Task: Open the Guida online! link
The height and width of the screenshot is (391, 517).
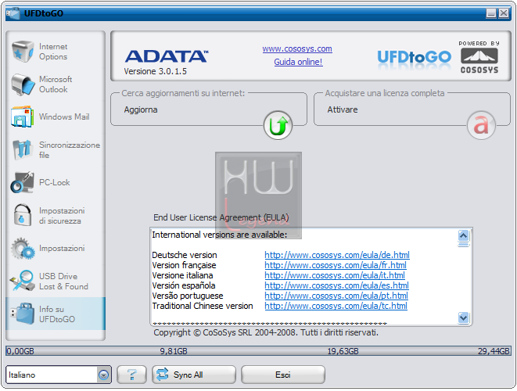Action: click(x=298, y=62)
